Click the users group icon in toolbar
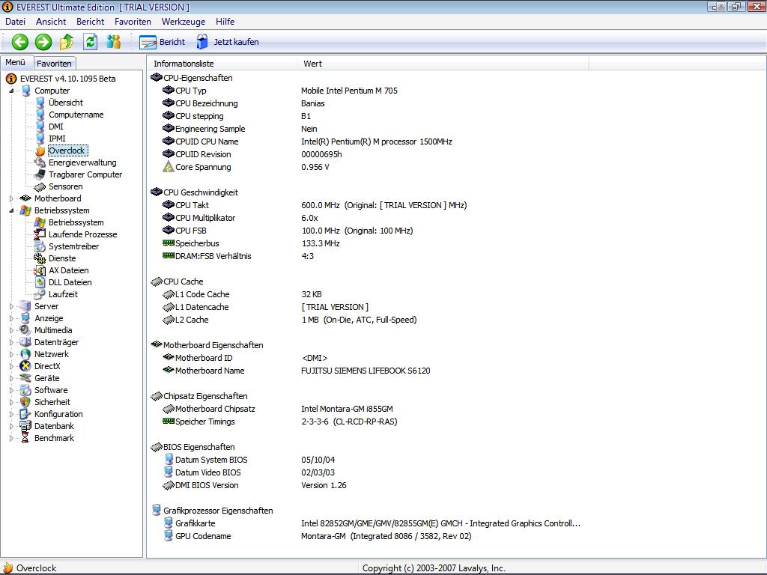Screen dimensions: 767x575 tap(114, 42)
